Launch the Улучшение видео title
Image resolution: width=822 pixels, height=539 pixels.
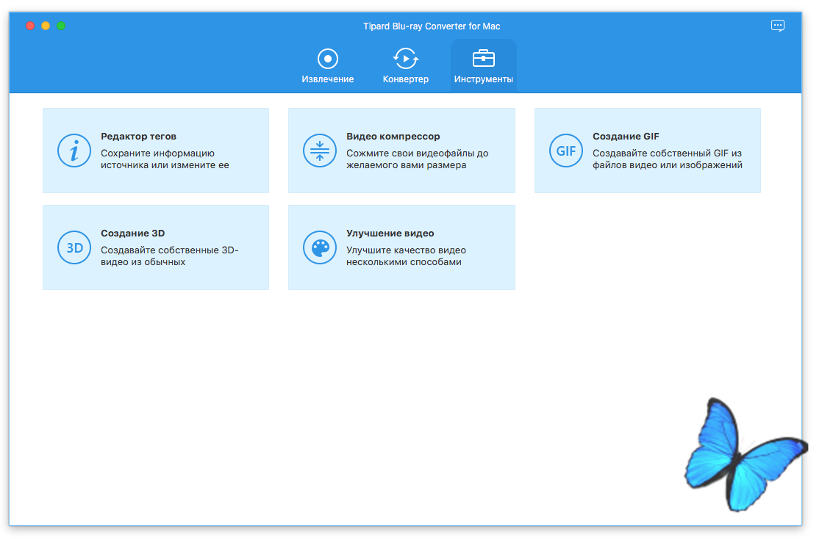point(390,233)
